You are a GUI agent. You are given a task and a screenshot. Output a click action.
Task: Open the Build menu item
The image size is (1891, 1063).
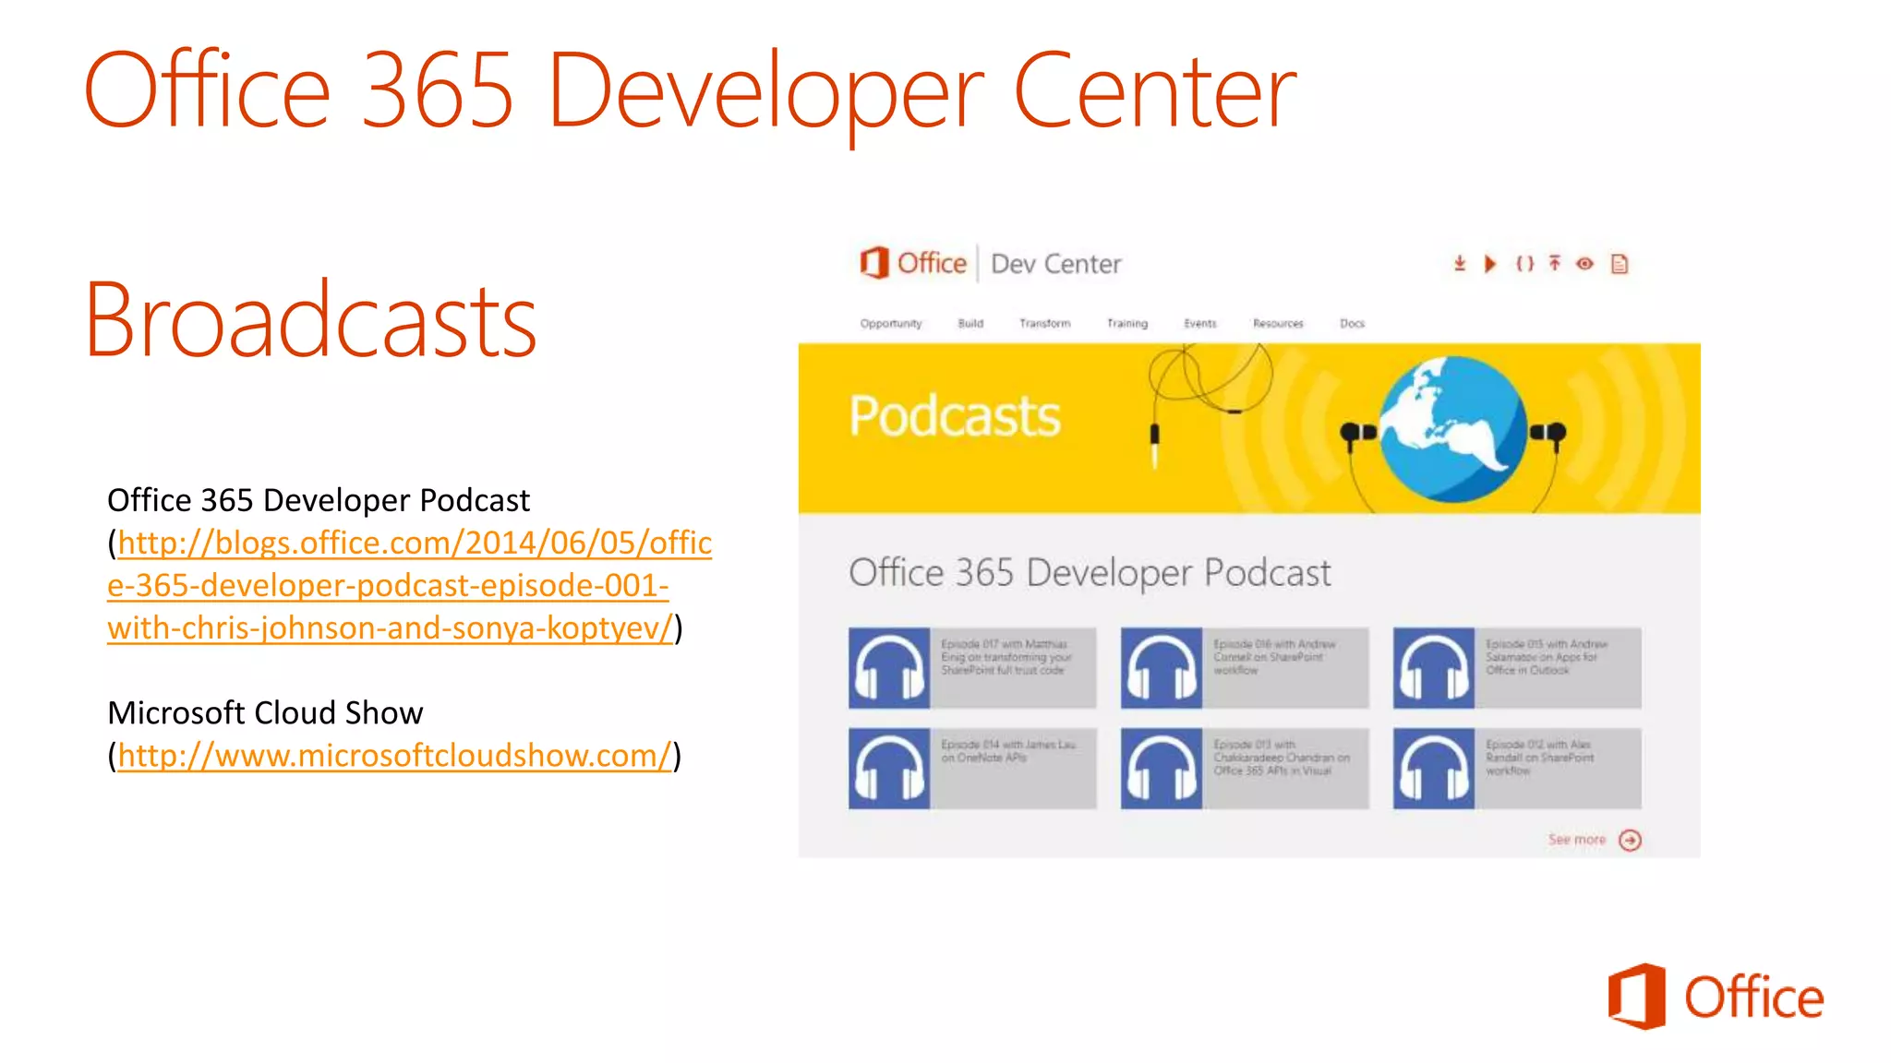[x=970, y=324]
